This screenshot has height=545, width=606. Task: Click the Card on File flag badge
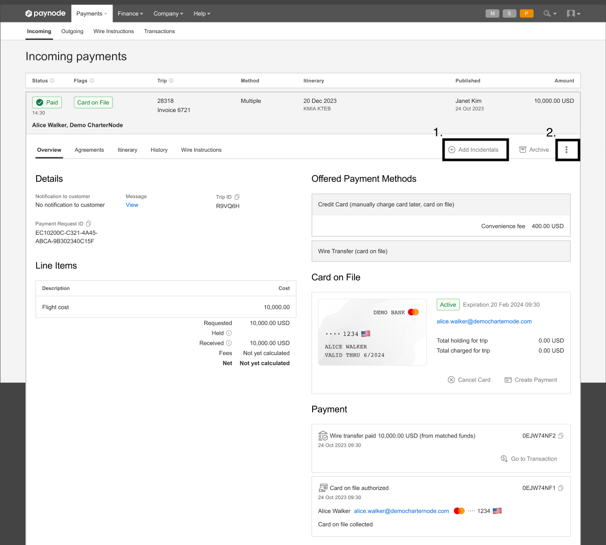93,102
